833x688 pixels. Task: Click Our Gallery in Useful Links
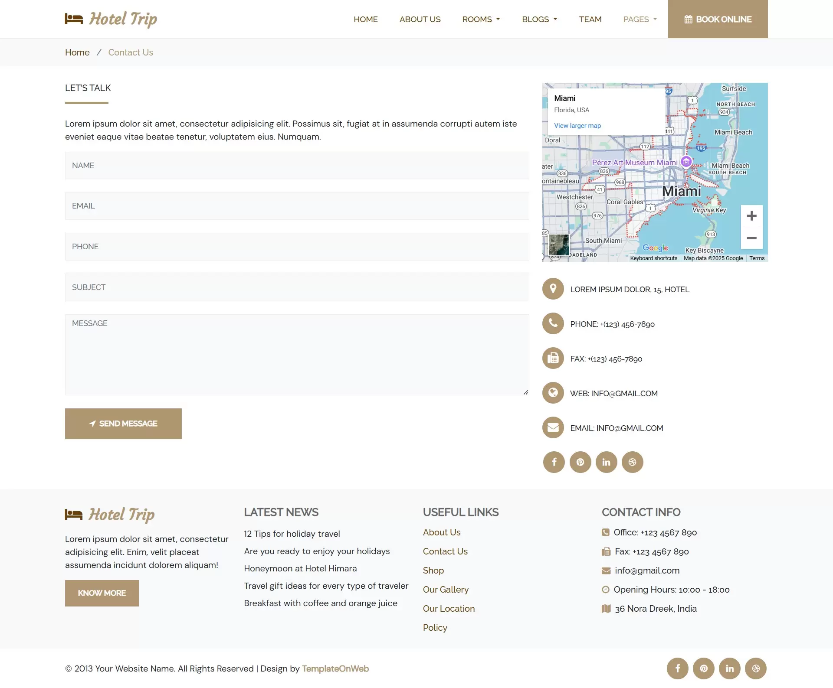tap(446, 590)
